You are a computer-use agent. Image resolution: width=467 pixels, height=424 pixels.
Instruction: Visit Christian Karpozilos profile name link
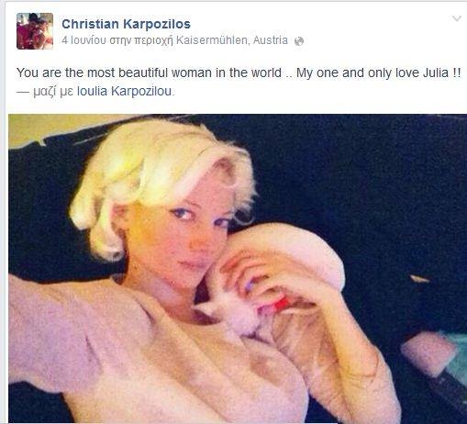click(x=126, y=24)
